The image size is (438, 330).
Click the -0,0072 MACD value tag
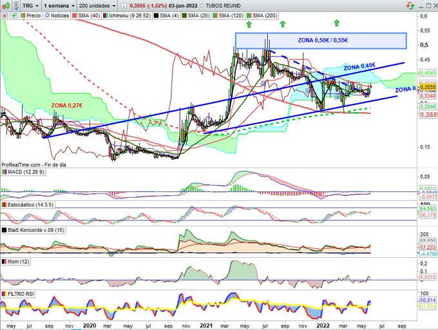428,197
